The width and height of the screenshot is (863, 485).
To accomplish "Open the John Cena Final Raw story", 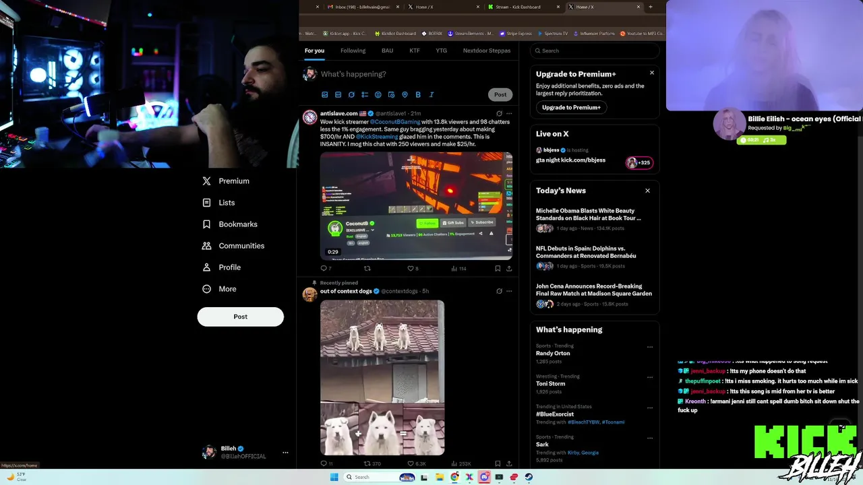I will pos(594,294).
